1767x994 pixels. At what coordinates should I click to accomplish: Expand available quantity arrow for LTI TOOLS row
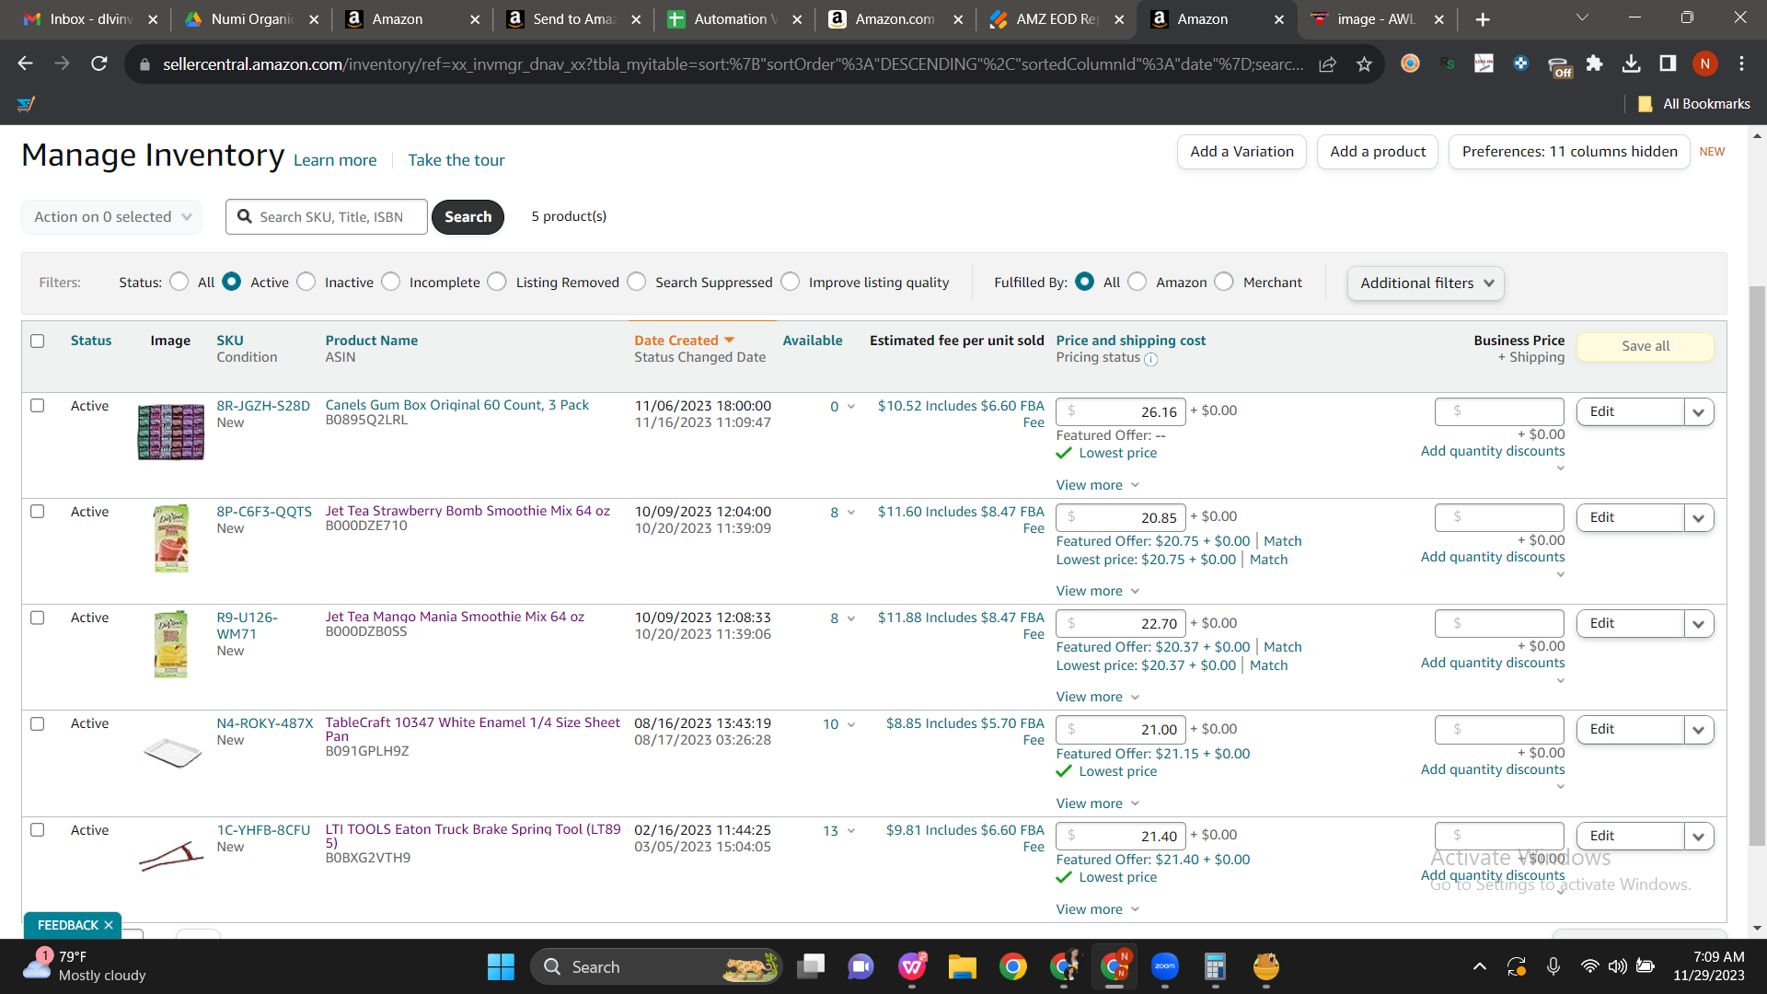(851, 831)
